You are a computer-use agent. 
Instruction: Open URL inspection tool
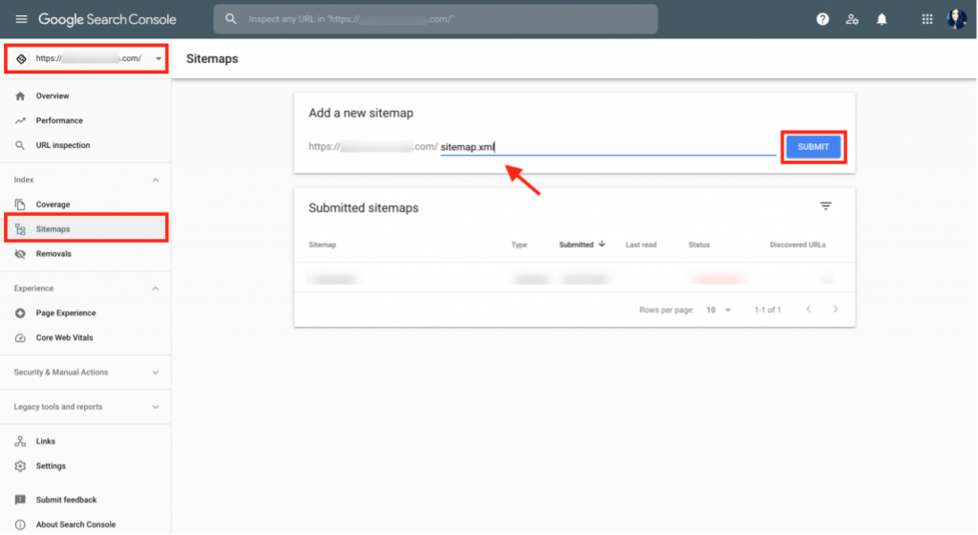(x=63, y=145)
